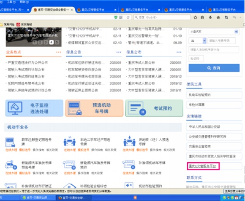Focus the 验证码 captcha input field
The image size is (245, 201).
(x=196, y=59)
